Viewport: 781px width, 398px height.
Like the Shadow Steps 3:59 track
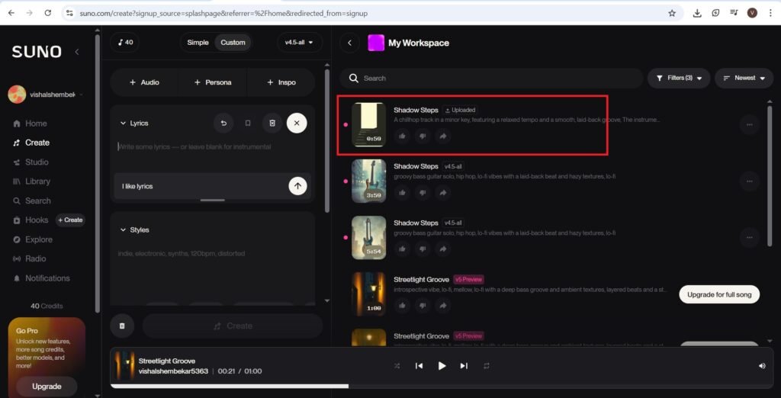tap(402, 192)
